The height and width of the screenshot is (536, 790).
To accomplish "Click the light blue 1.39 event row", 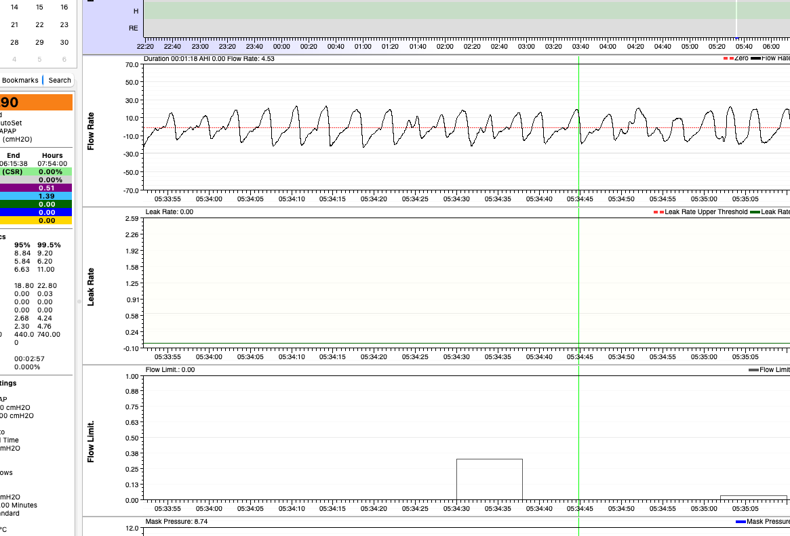I will point(36,196).
